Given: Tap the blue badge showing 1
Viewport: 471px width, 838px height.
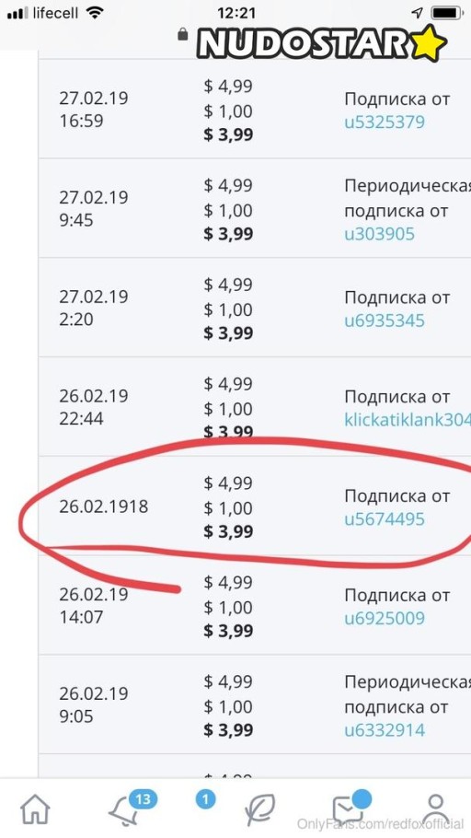Looking at the screenshot, I should [205, 799].
